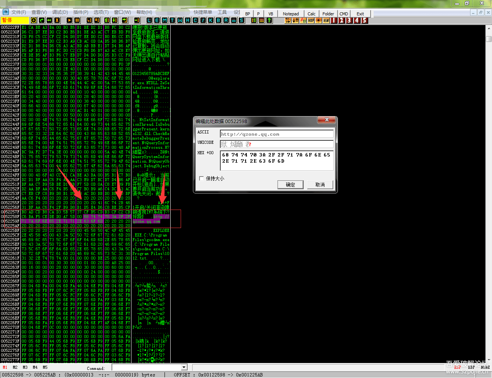Image resolution: width=492 pixels, height=378 pixels.
Task: Open the Breakpoints 'B' window icon
Action: point(218,20)
